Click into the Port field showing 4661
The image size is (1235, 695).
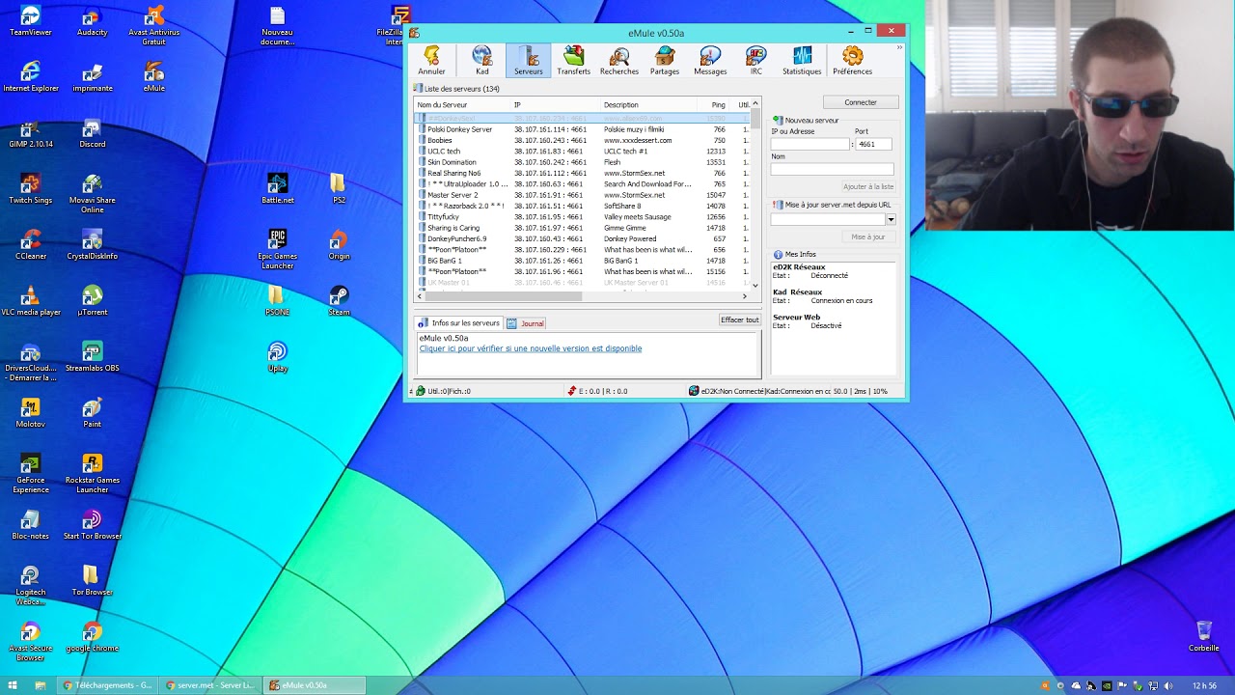click(x=873, y=144)
